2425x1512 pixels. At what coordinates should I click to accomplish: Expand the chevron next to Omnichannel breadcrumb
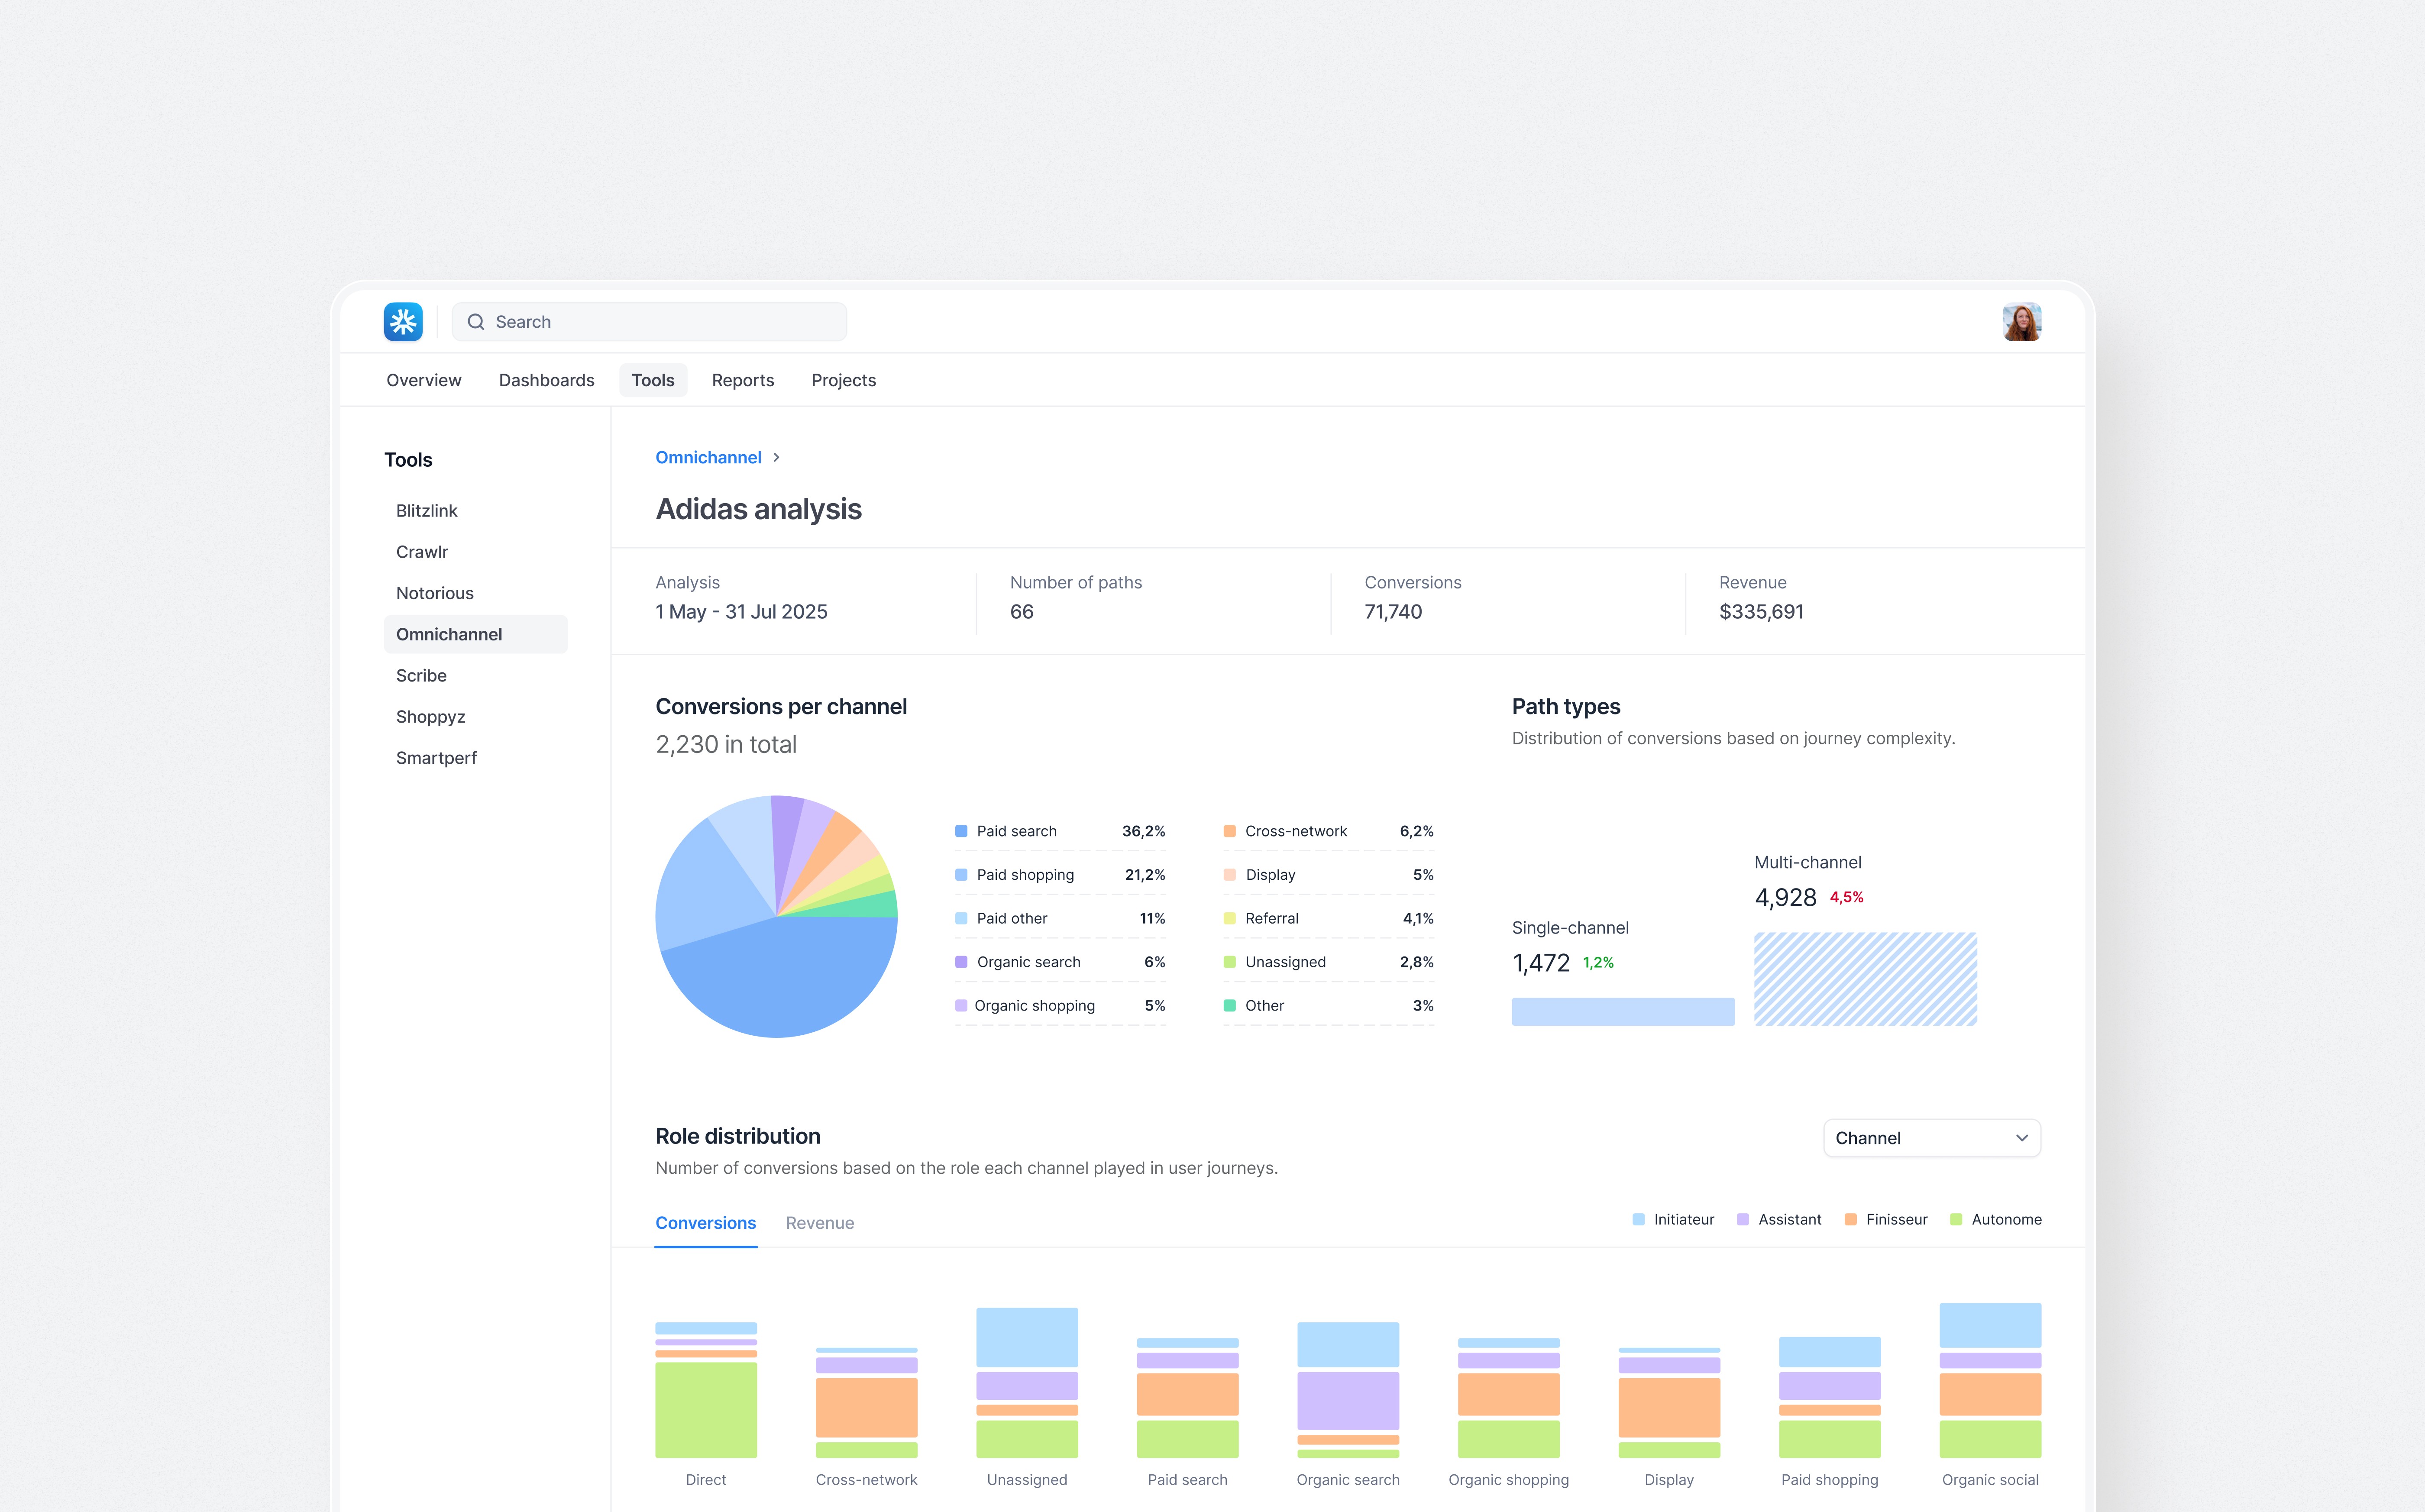pyautogui.click(x=776, y=457)
